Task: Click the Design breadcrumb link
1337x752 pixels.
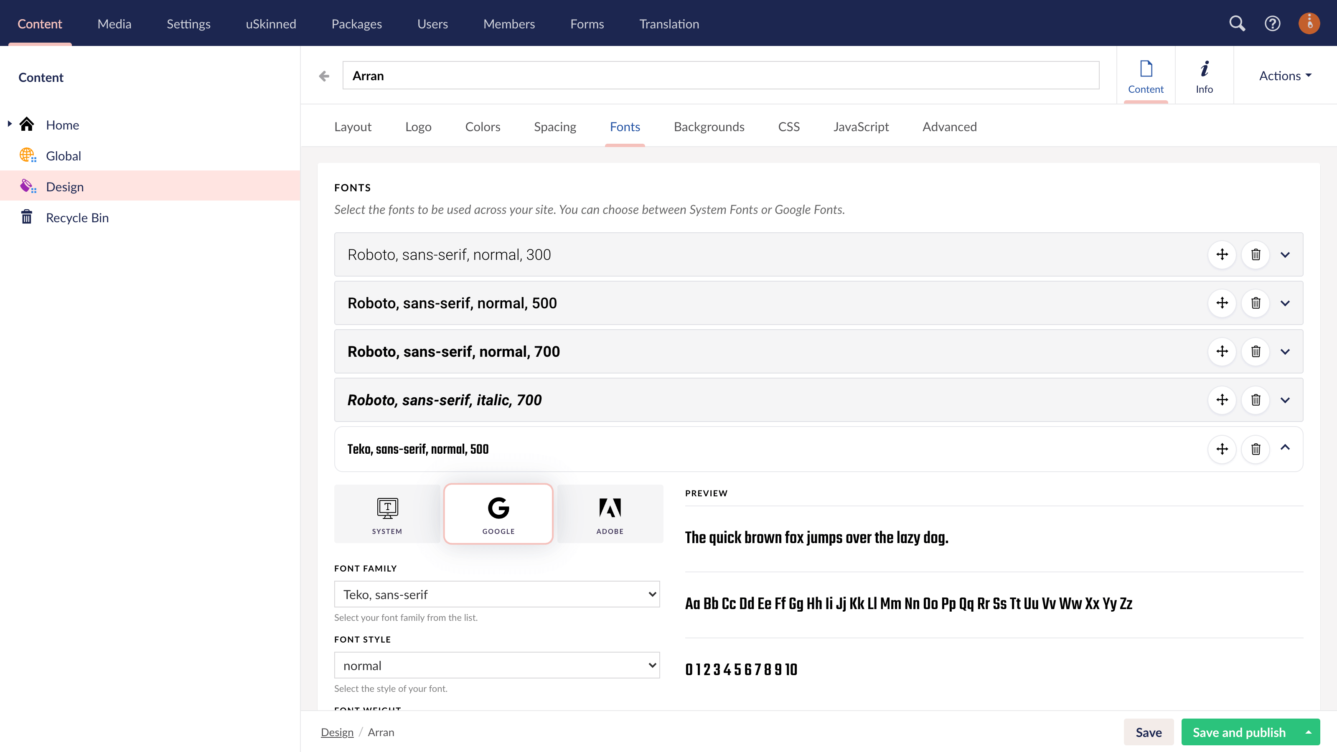Action: tap(337, 732)
